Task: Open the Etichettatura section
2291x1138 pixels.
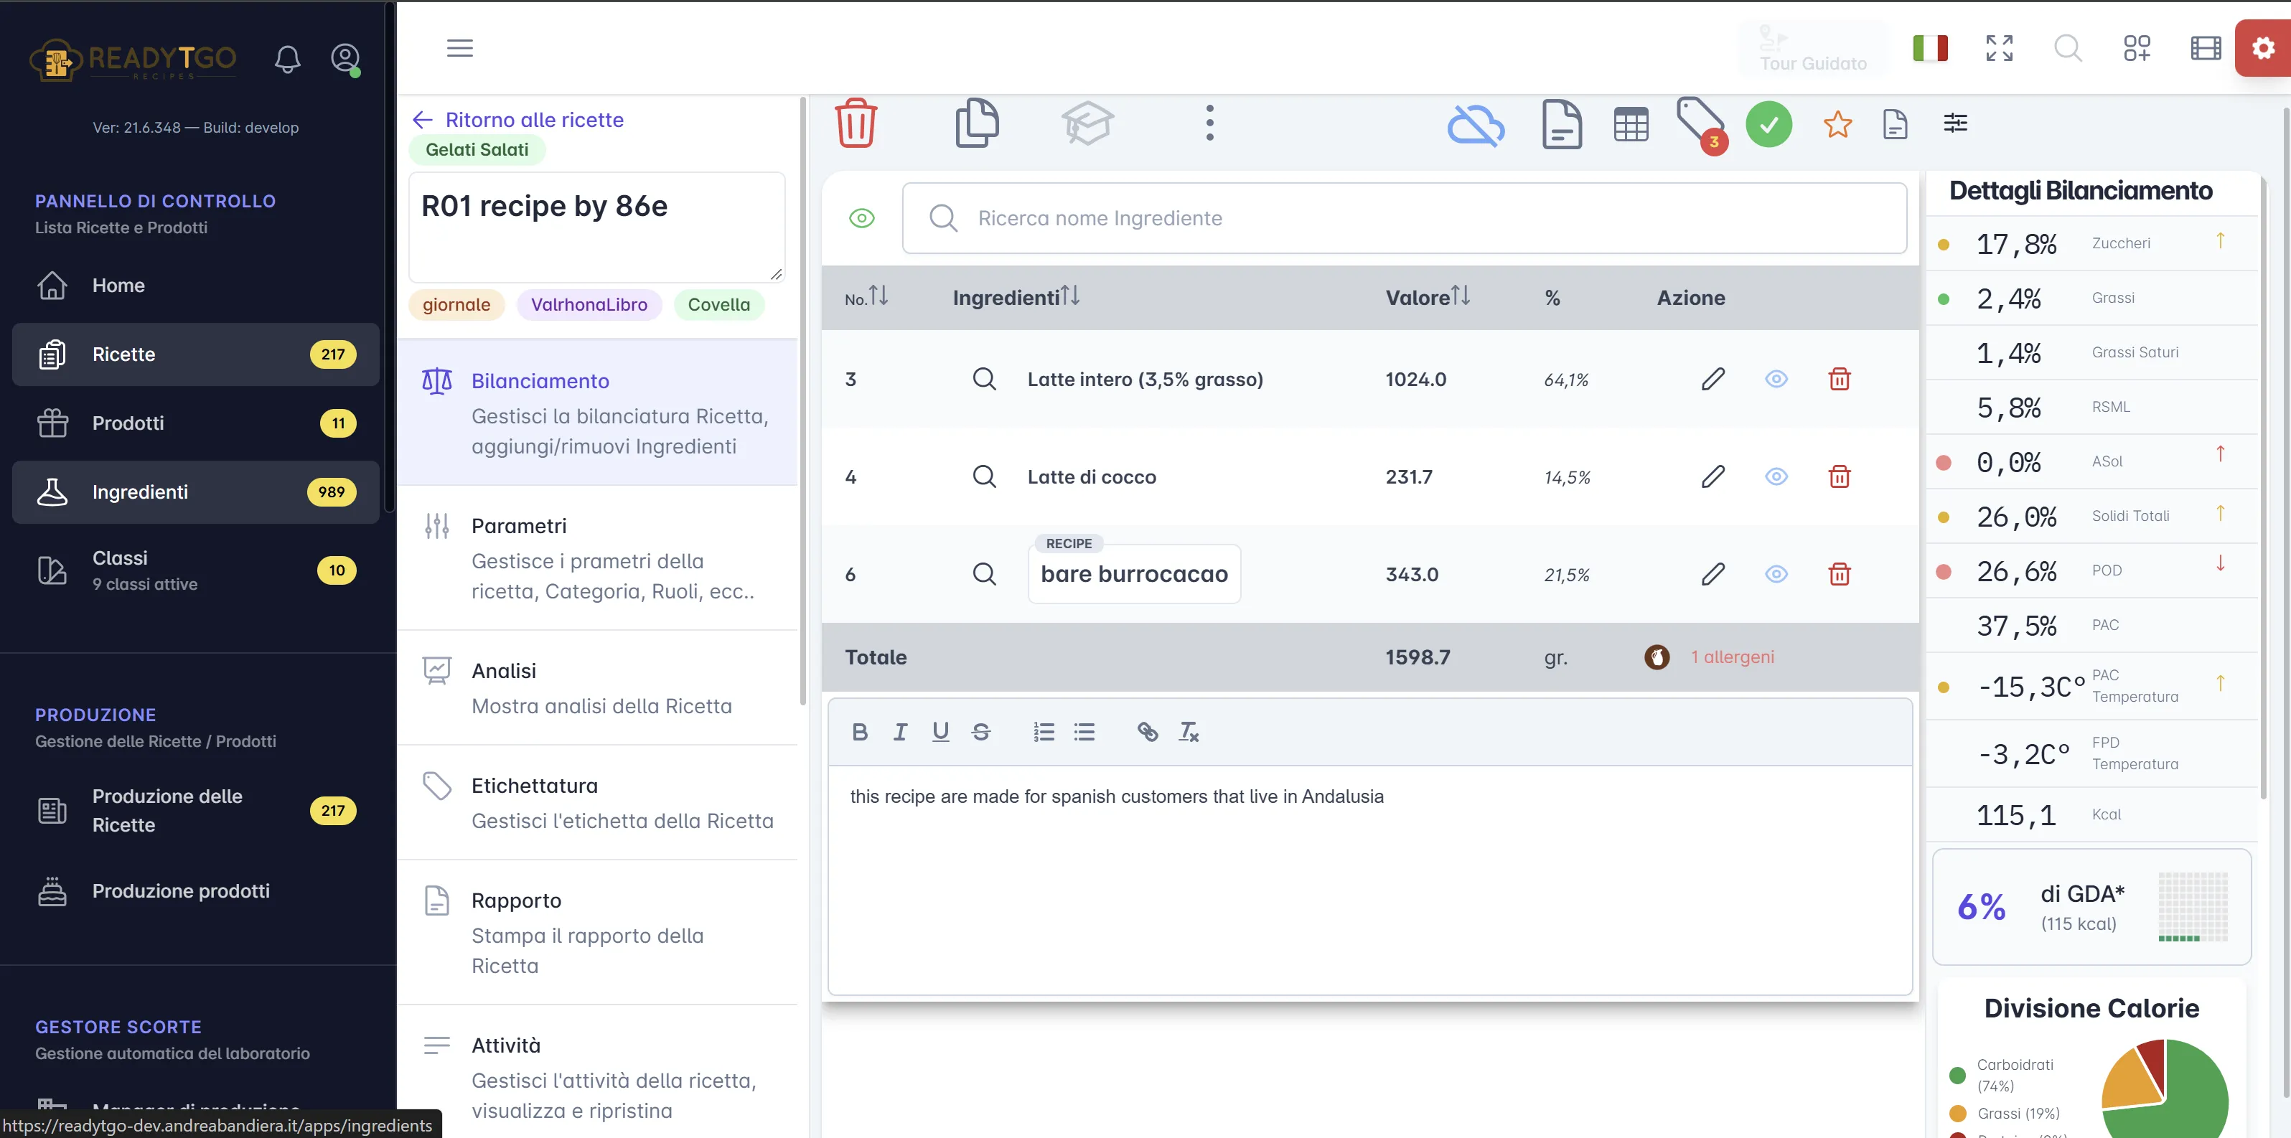Action: tap(596, 803)
